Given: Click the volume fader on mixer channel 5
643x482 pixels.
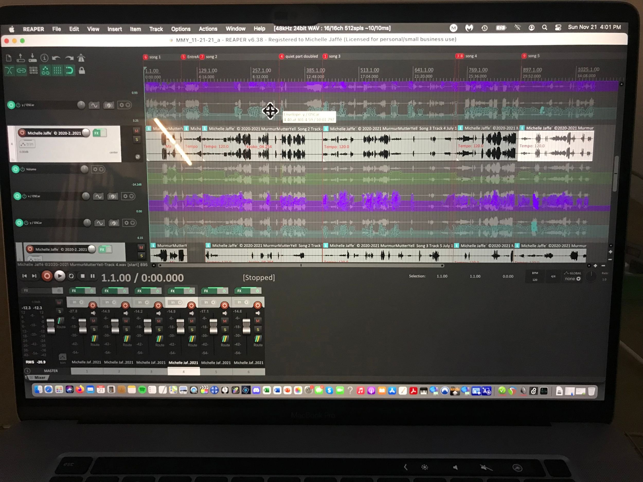Looking at the screenshot, I should (x=213, y=326).
